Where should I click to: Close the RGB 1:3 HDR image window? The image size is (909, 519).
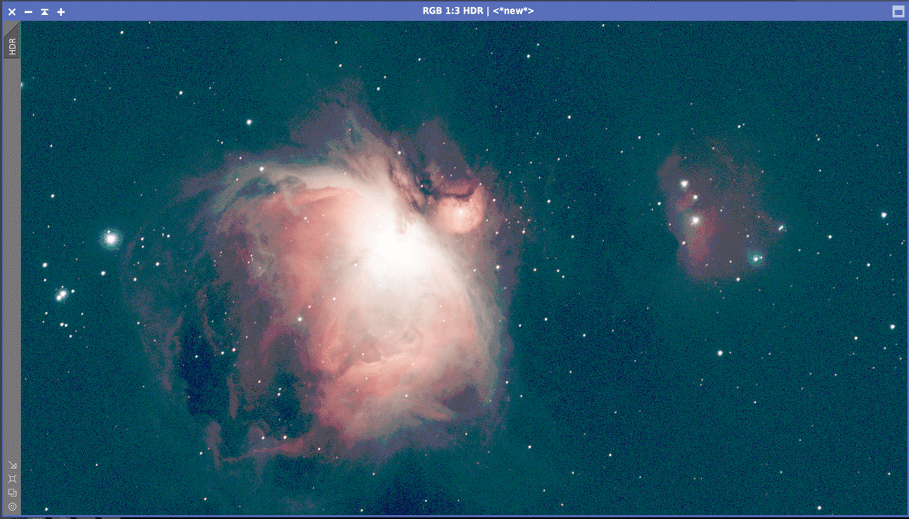11,11
